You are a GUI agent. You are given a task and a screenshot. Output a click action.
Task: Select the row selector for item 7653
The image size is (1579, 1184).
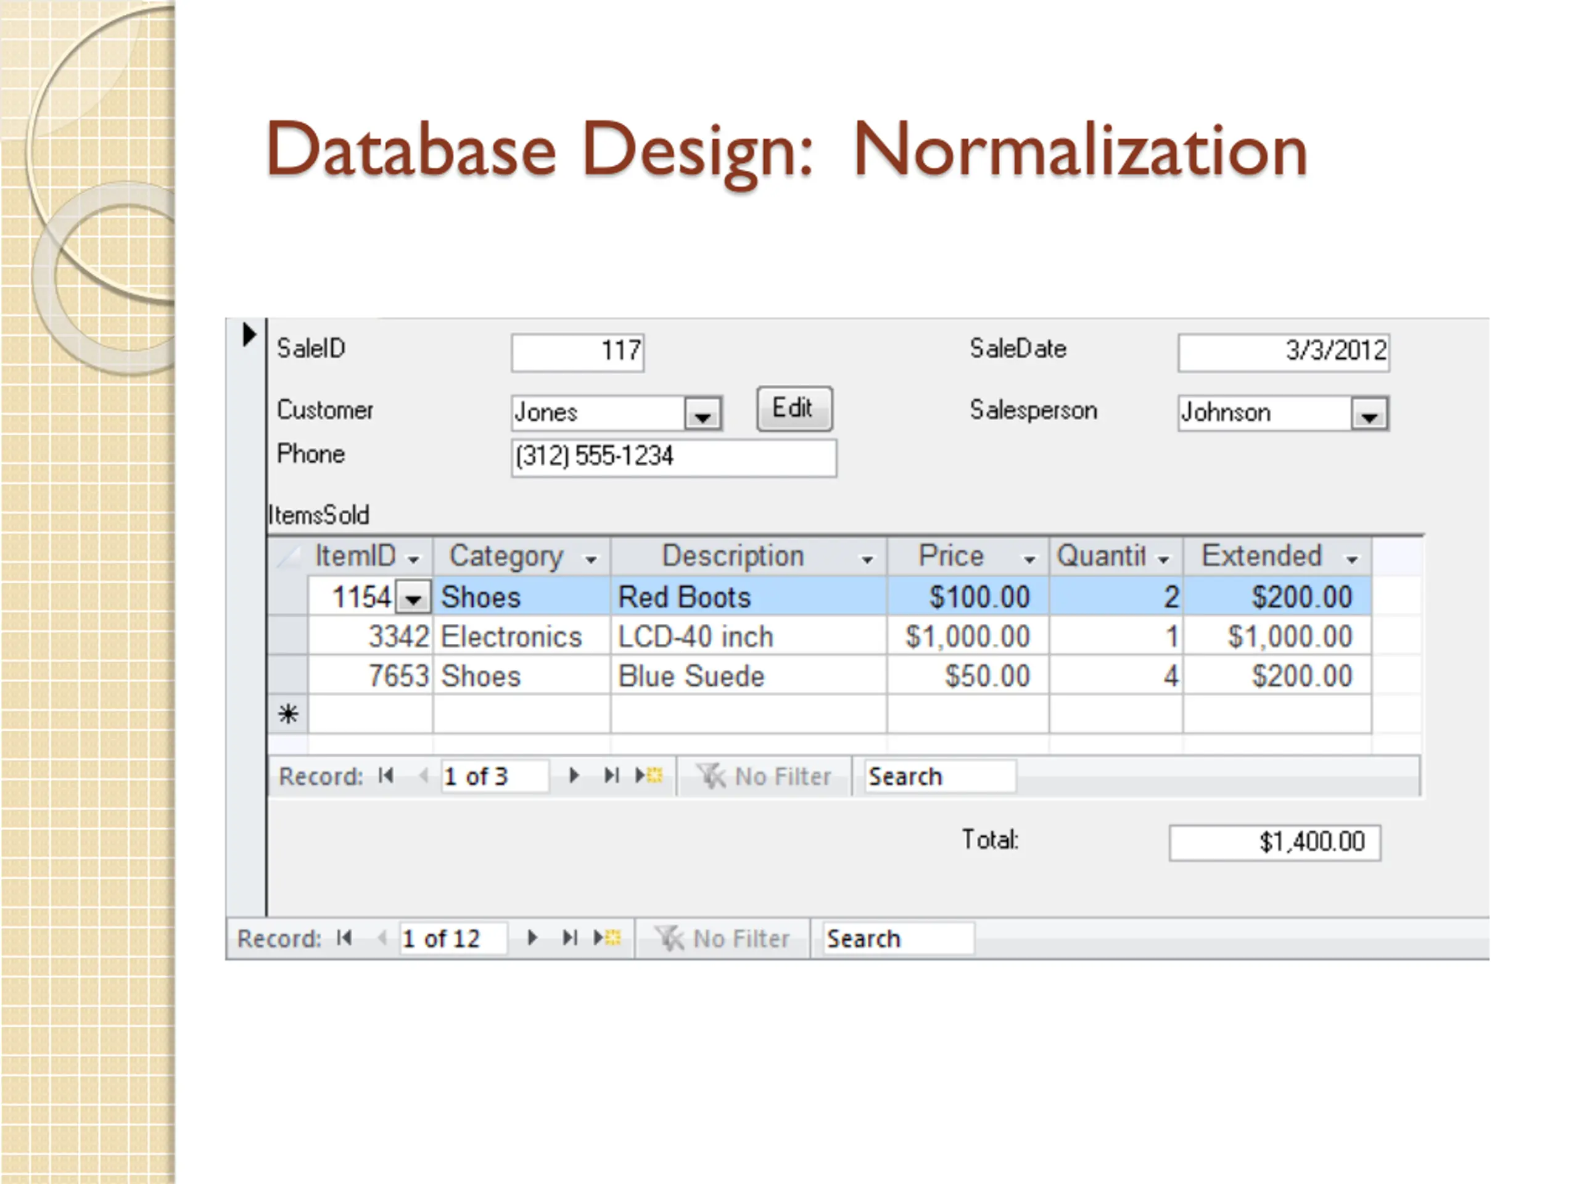[289, 675]
